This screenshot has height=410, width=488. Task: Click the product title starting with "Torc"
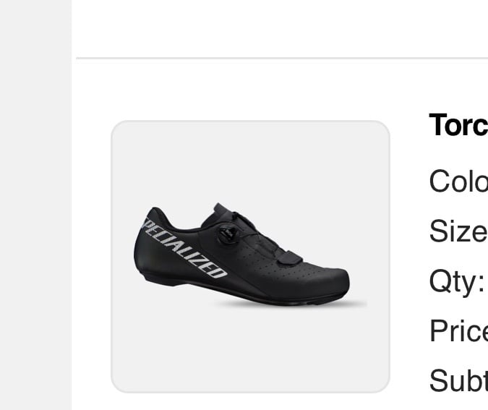pyautogui.click(x=458, y=125)
